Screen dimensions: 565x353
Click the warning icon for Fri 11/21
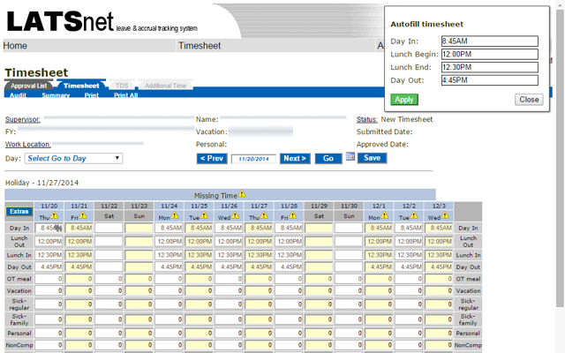(x=83, y=215)
